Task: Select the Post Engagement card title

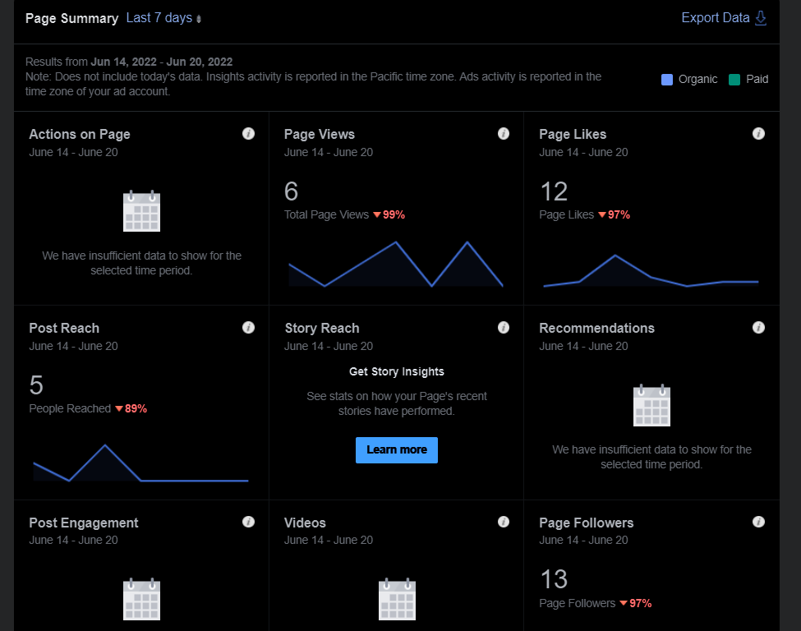Action: point(84,523)
